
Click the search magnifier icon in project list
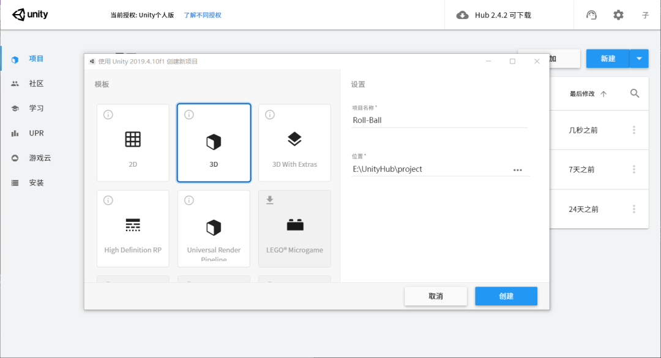[x=635, y=93]
